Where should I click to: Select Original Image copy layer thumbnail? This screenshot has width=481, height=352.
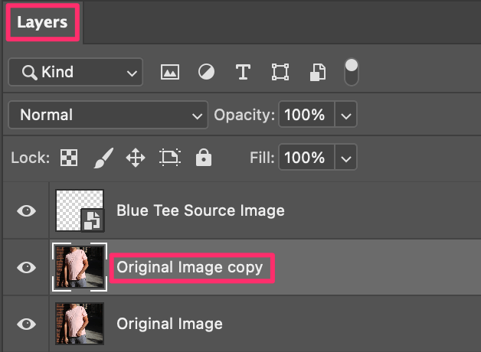[80, 267]
